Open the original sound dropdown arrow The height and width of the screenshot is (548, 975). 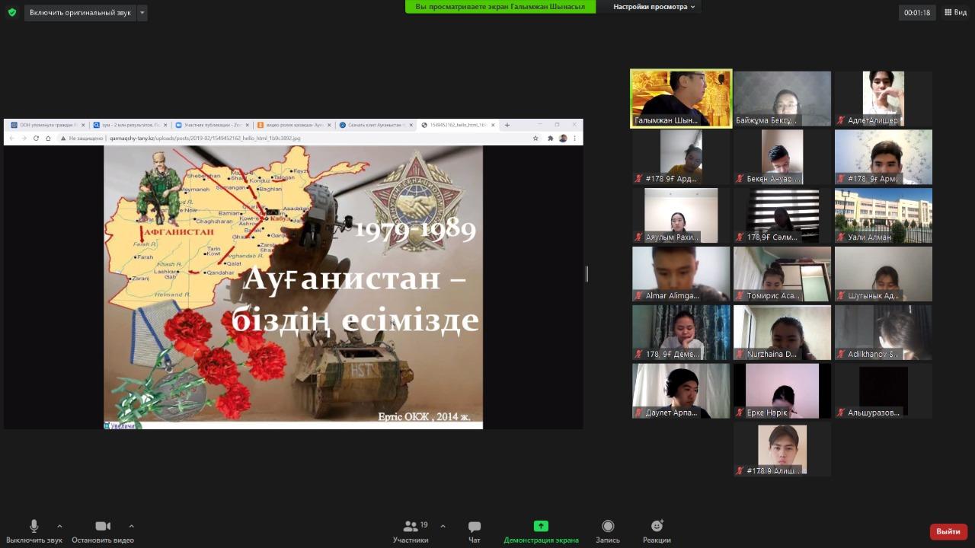pos(142,13)
